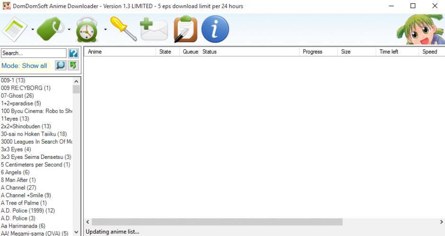Select 3x3 Eyes (4) entry

click(x=36, y=149)
